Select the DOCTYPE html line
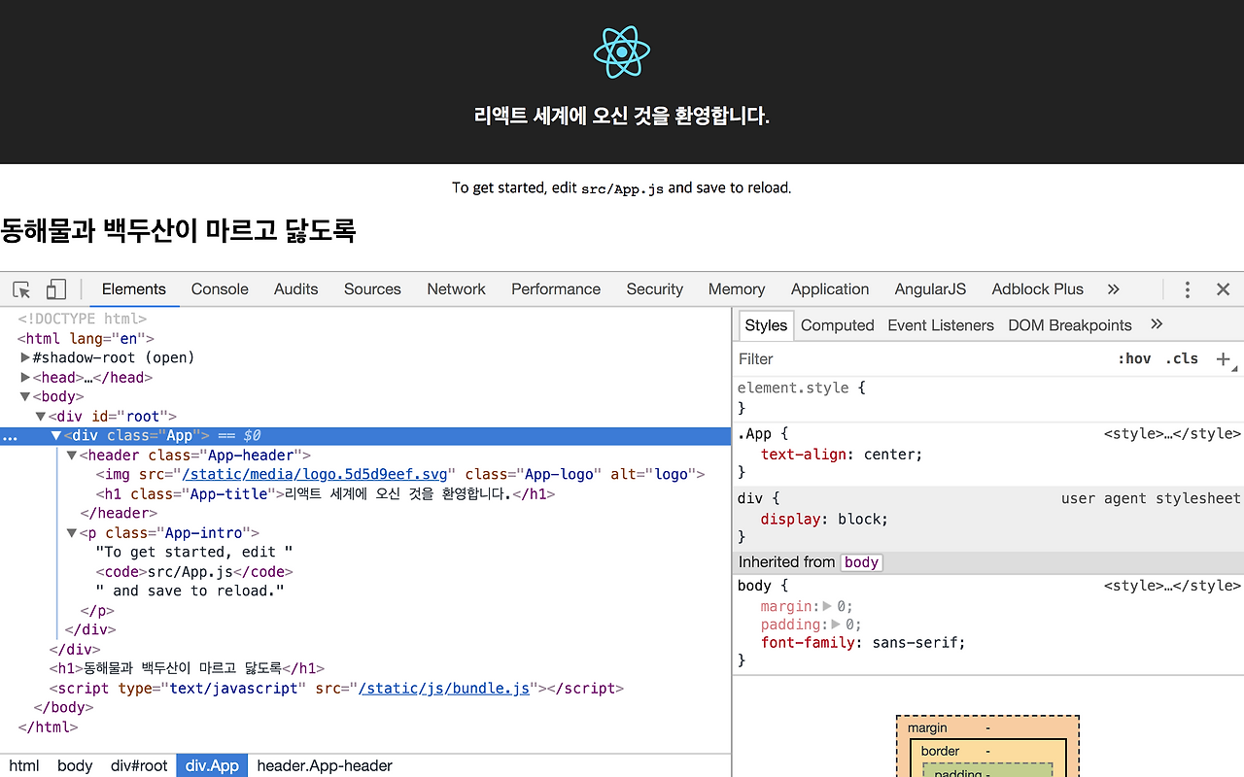Viewport: 1244px width, 777px height. point(83,319)
